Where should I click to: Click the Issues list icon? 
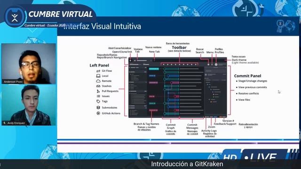click(98, 96)
